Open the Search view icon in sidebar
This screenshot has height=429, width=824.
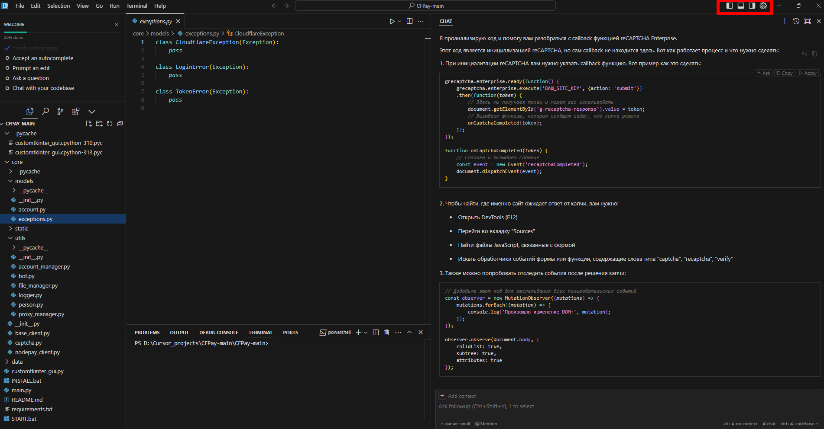(45, 112)
